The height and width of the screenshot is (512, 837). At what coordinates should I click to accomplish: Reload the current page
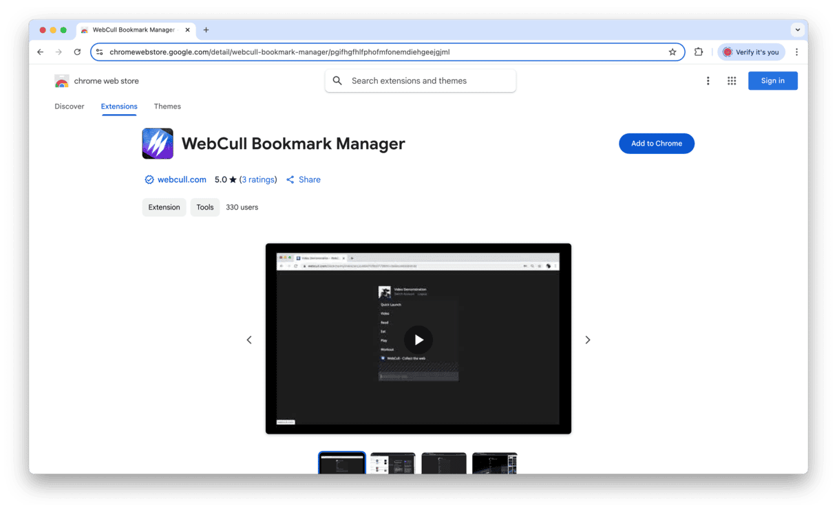click(77, 52)
